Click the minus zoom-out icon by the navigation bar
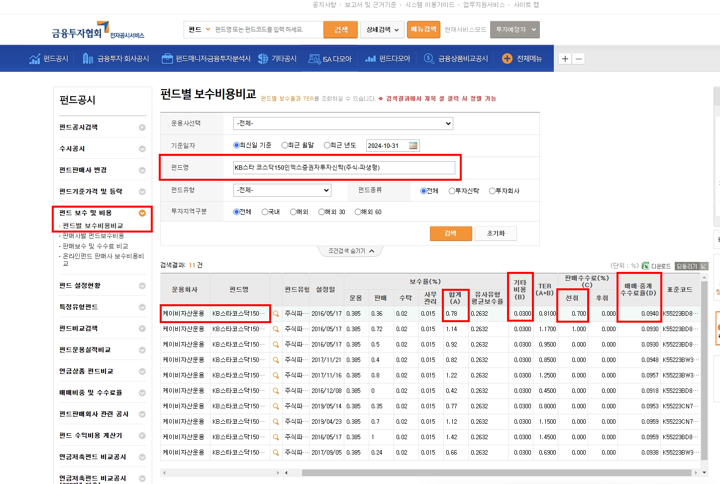720x484 pixels. tap(578, 59)
